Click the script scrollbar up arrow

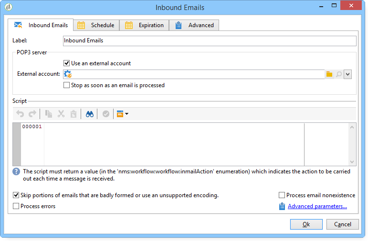[352, 128]
